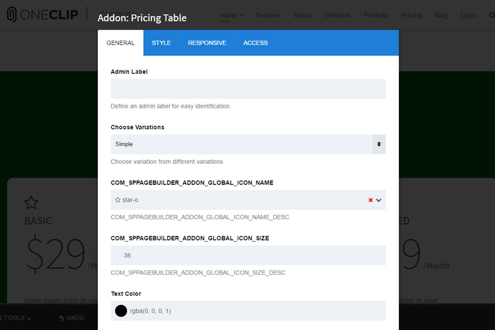
Task: Go to the Access tab
Action: pyautogui.click(x=255, y=43)
